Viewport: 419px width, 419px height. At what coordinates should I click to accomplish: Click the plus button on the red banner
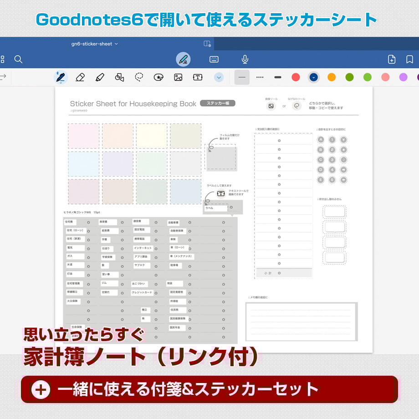click(x=41, y=389)
